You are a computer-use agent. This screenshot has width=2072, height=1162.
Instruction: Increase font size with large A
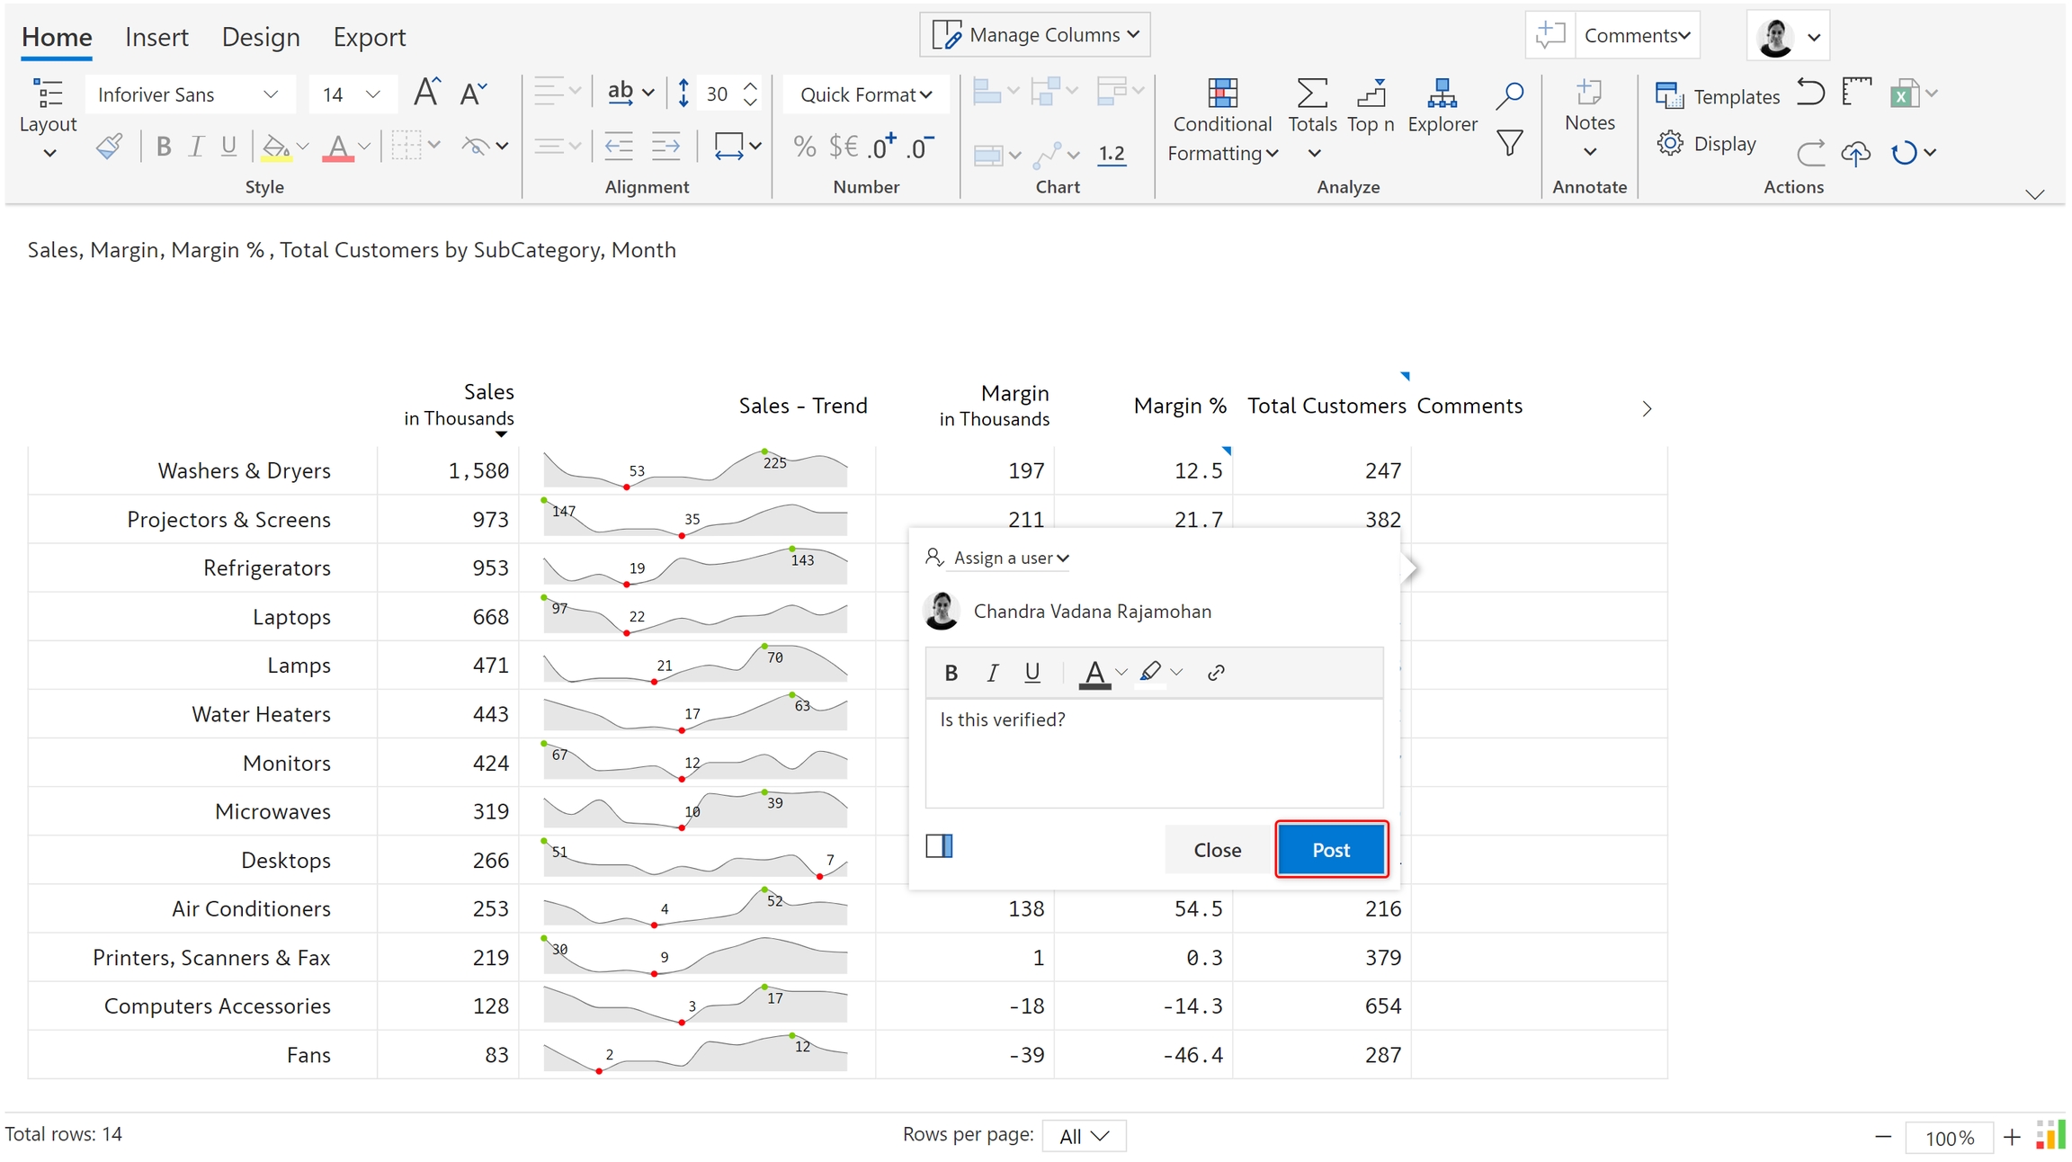coord(426,93)
